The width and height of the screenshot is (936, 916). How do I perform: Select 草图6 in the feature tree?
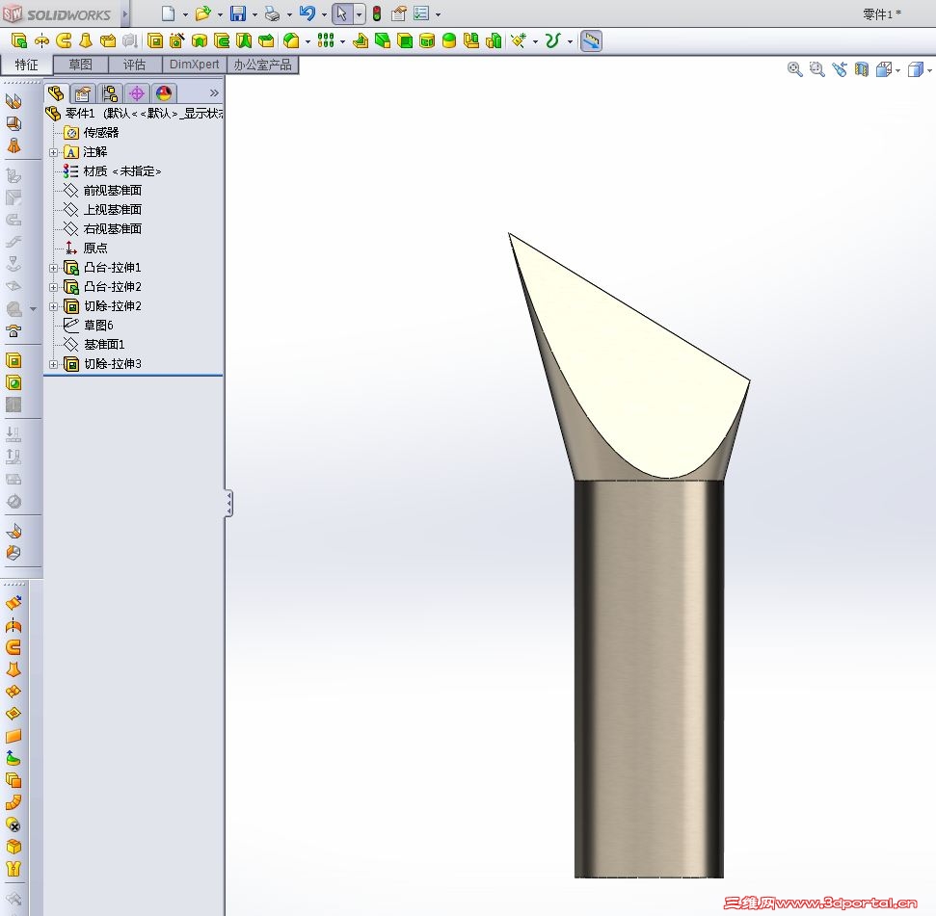tap(89, 325)
